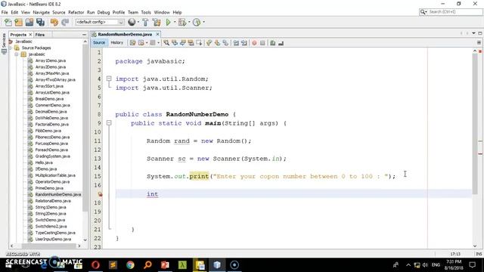This screenshot has height=272, width=484.
Task: Click the Projects panel horizontal scrollbar
Action: pos(48,246)
